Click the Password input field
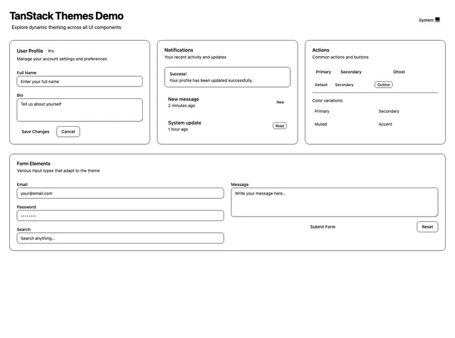Screen dimensions: 455x338 tap(120, 216)
